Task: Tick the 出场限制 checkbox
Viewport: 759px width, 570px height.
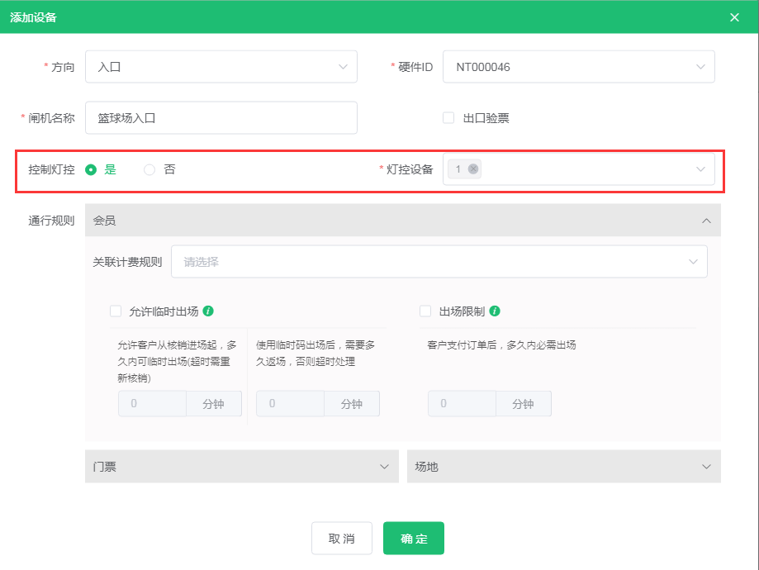Action: click(425, 311)
